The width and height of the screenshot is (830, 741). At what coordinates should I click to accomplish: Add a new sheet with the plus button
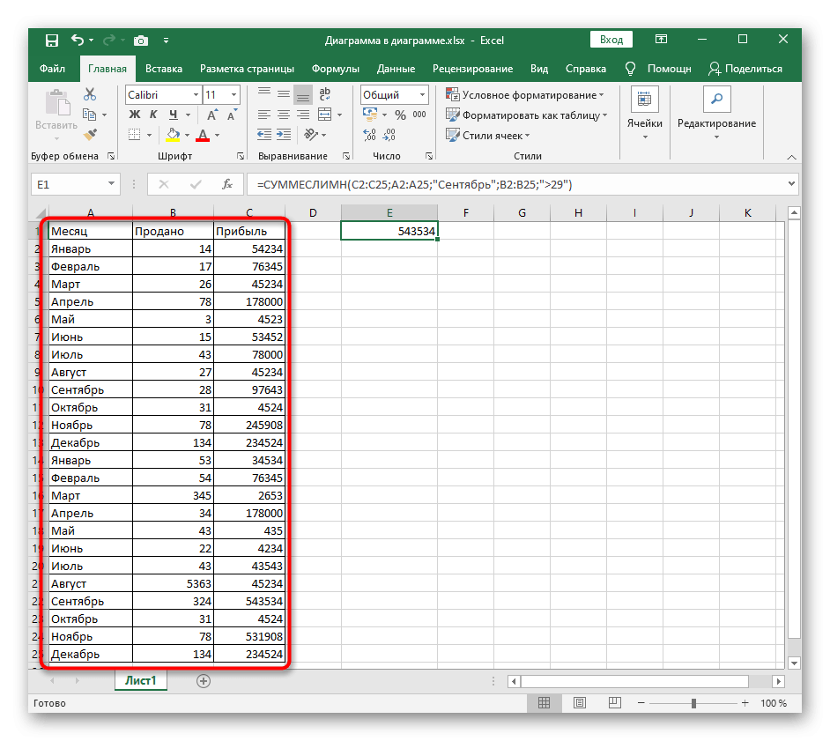(x=204, y=681)
